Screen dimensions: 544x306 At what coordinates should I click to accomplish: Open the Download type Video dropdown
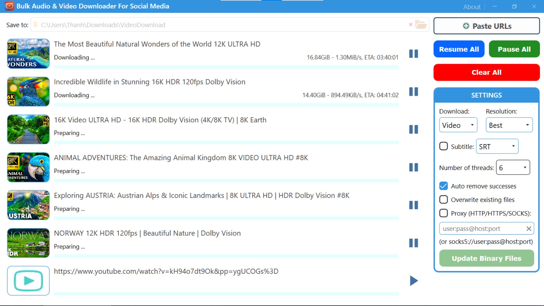[x=458, y=125]
